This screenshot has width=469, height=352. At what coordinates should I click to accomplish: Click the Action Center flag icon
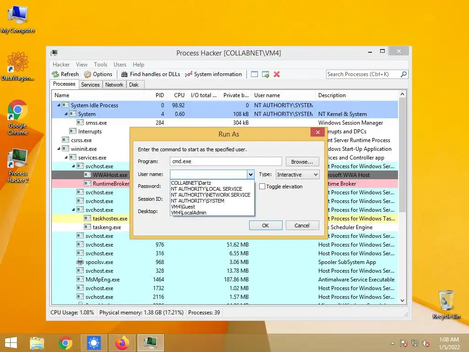(404, 343)
